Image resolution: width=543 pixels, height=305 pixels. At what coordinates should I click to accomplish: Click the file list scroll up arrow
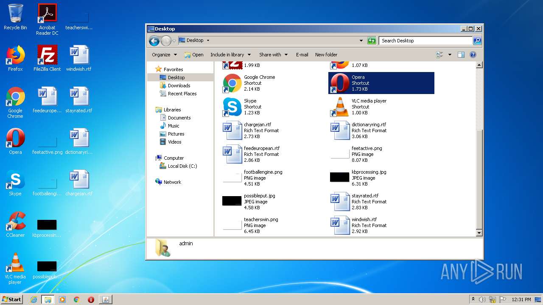click(x=479, y=65)
